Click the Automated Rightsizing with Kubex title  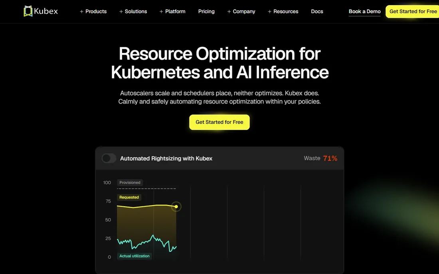[x=166, y=159]
